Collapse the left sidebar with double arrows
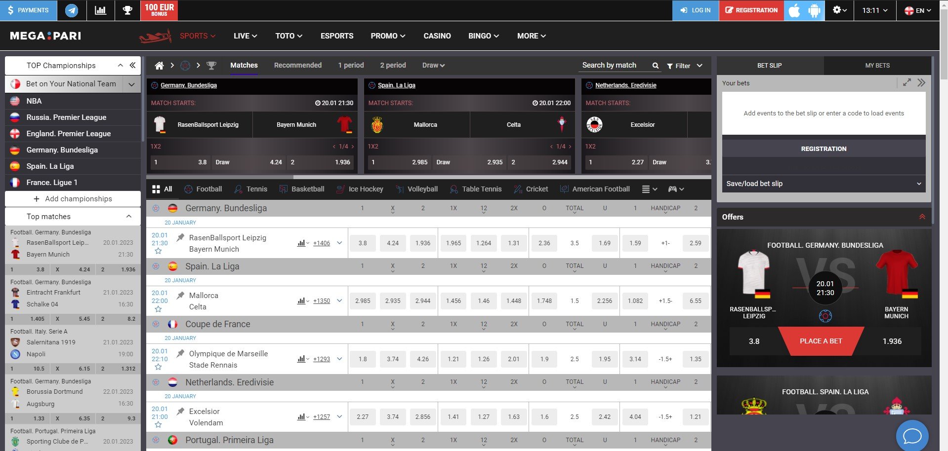This screenshot has height=451, width=948. coord(132,65)
